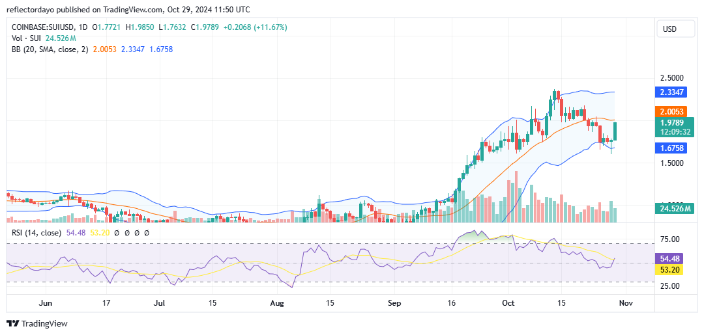Click the Oct label on time axis

pos(508,303)
